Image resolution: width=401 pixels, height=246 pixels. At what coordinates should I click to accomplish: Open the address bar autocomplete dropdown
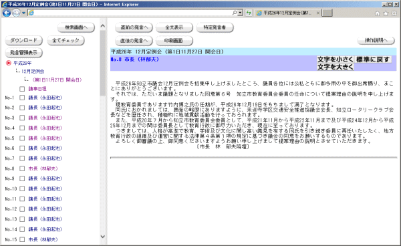point(240,13)
